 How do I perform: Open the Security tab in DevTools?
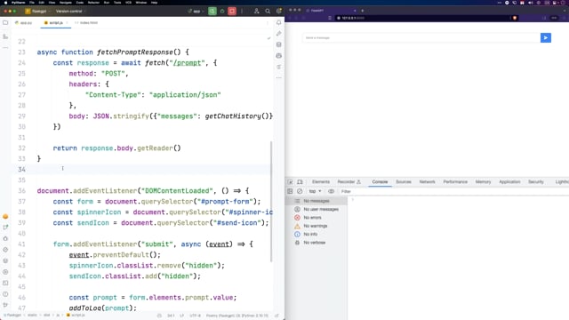535,181
